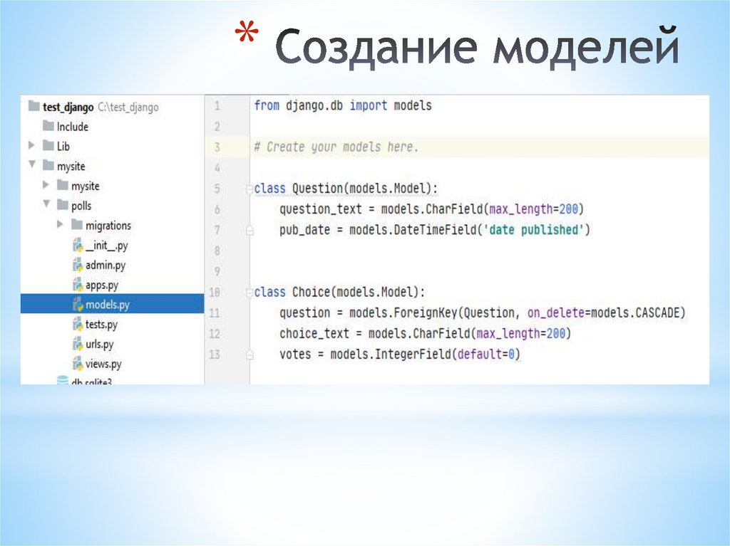Expand the inner mysite folder arrow
This screenshot has height=546, width=730.
(x=46, y=185)
